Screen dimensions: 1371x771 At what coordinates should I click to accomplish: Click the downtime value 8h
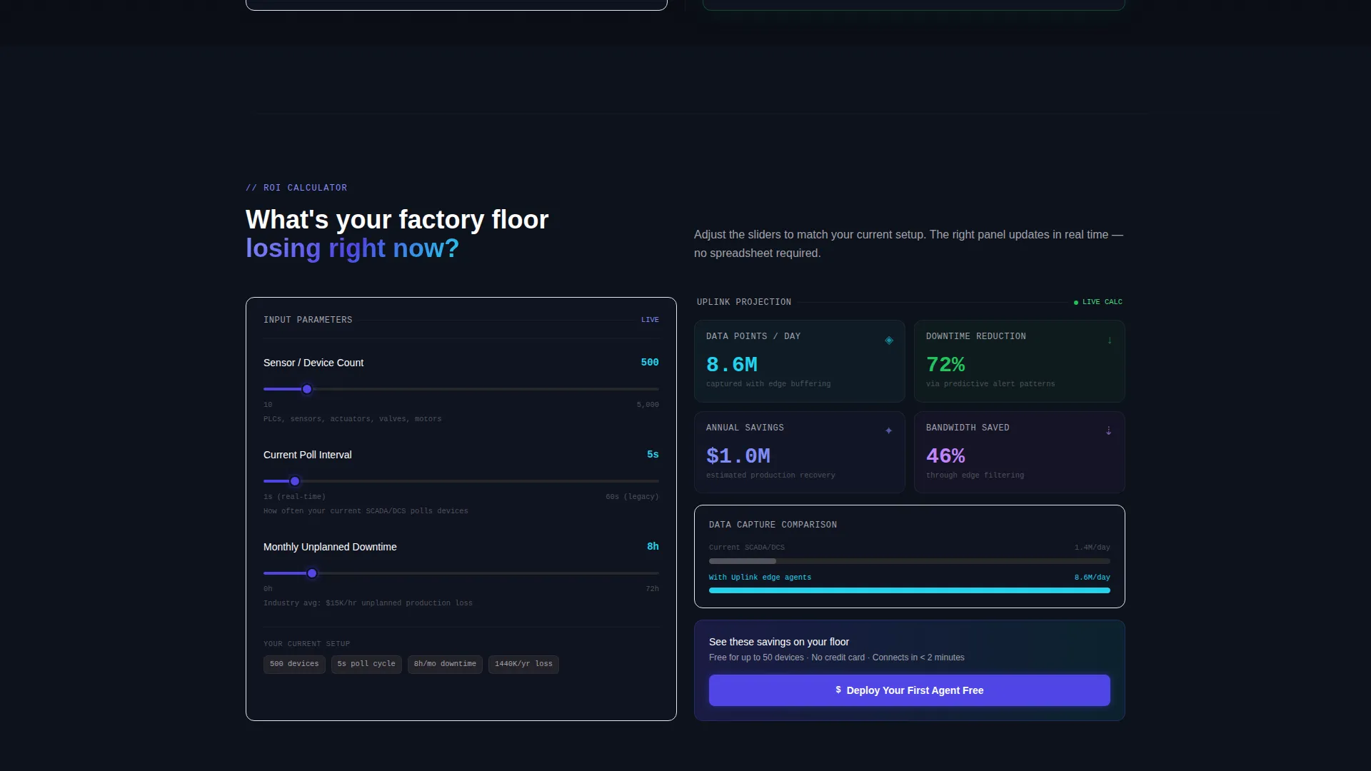click(x=653, y=547)
